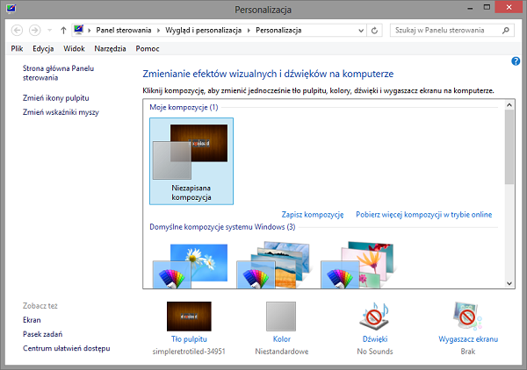
Task: Open Zmień ikony pulpitu link
Action: click(56, 98)
